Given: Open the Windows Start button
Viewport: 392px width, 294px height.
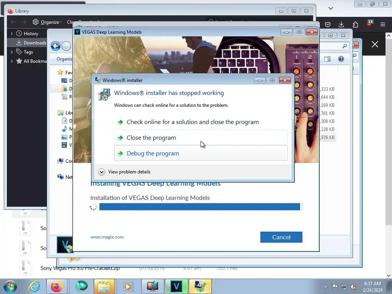Looking at the screenshot, I should pos(10,286).
